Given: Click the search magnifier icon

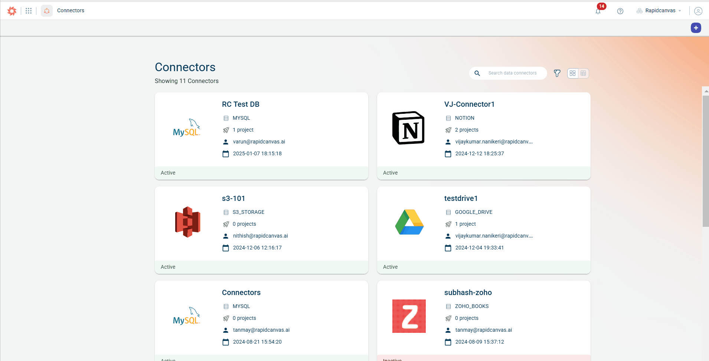Looking at the screenshot, I should pyautogui.click(x=477, y=73).
